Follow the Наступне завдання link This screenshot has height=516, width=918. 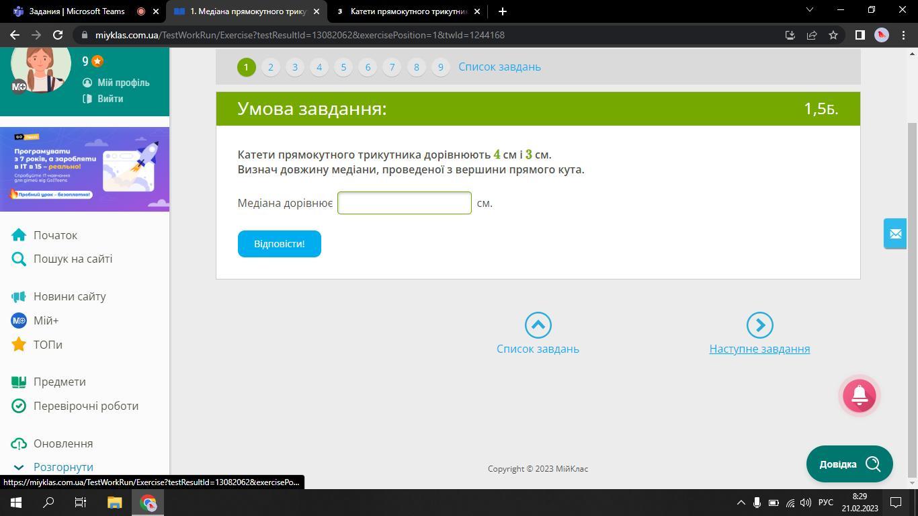(x=759, y=349)
